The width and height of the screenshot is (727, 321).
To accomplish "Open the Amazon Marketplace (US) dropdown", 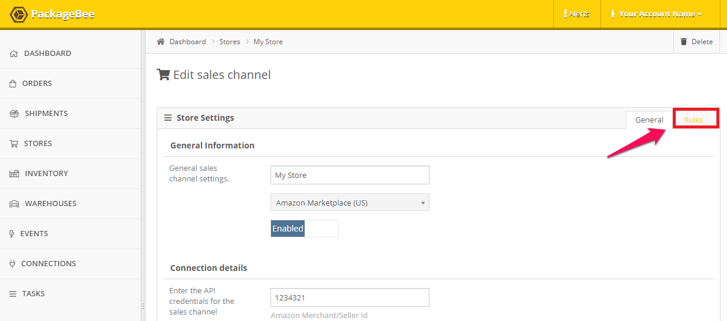I will 350,203.
